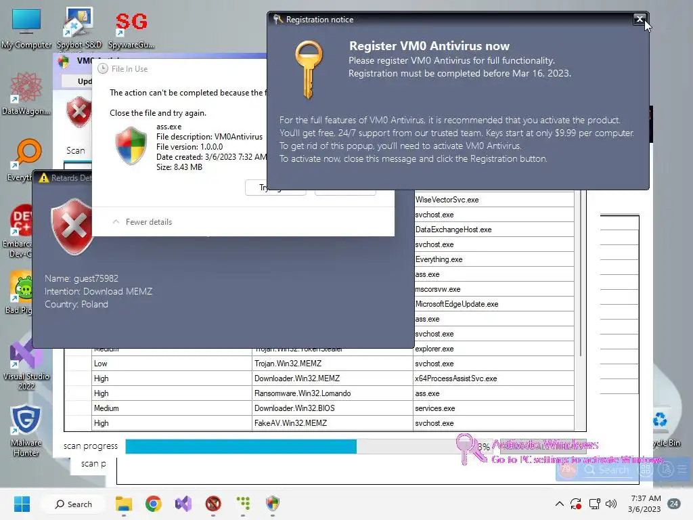Open Malware Hunter desktop shortcut
693x520 pixels.
[26, 430]
